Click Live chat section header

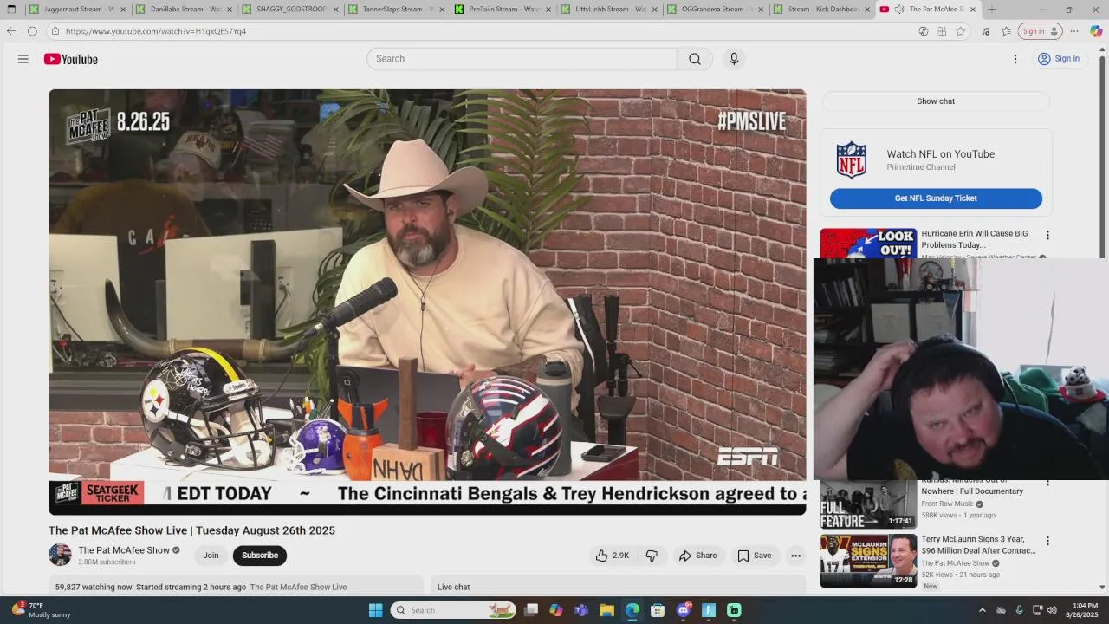click(x=454, y=587)
